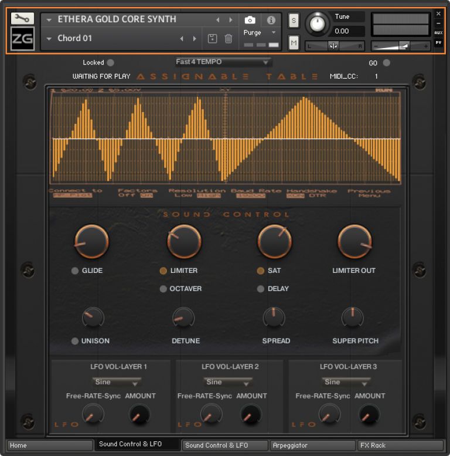The image size is (450, 456).
Task: Click the PV button in the header
Action: coord(438,42)
